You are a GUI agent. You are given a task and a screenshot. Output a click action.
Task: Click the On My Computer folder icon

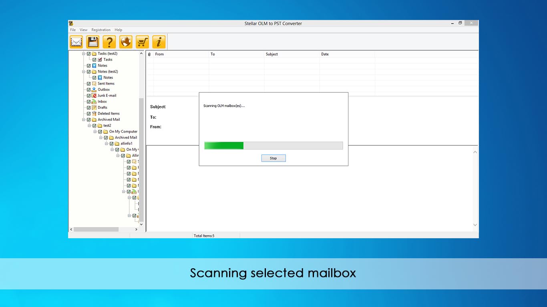[106, 132]
